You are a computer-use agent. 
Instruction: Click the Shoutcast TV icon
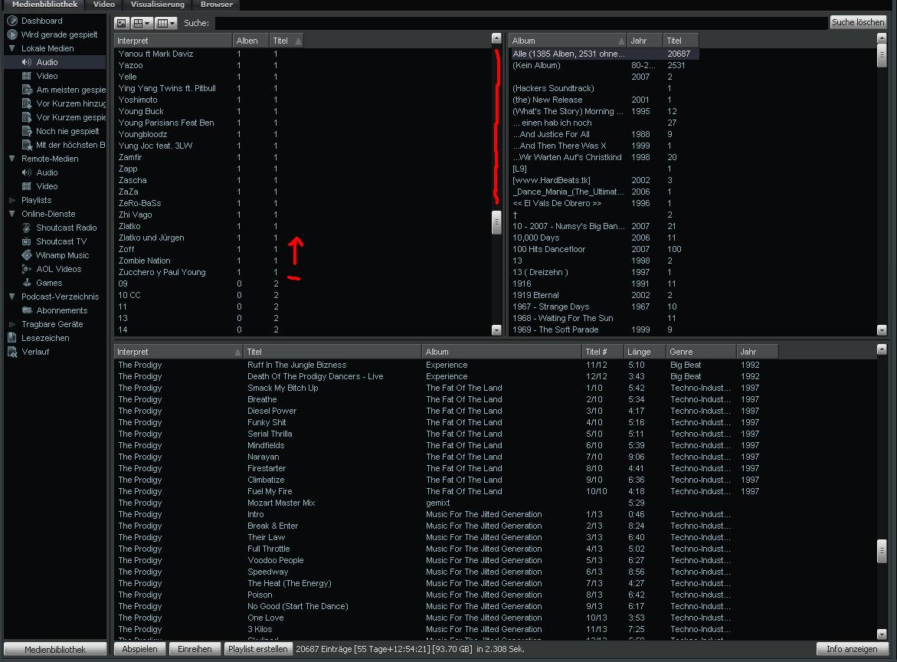pos(26,241)
